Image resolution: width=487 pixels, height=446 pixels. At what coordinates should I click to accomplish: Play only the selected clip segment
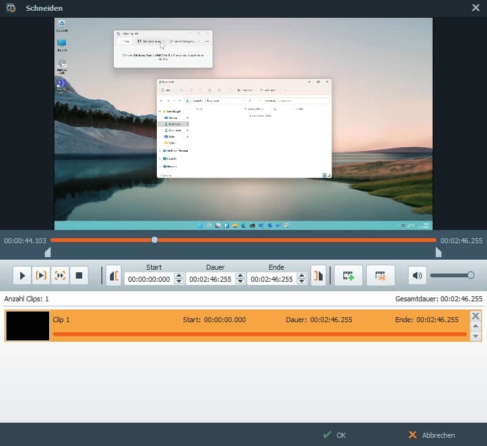tap(41, 275)
